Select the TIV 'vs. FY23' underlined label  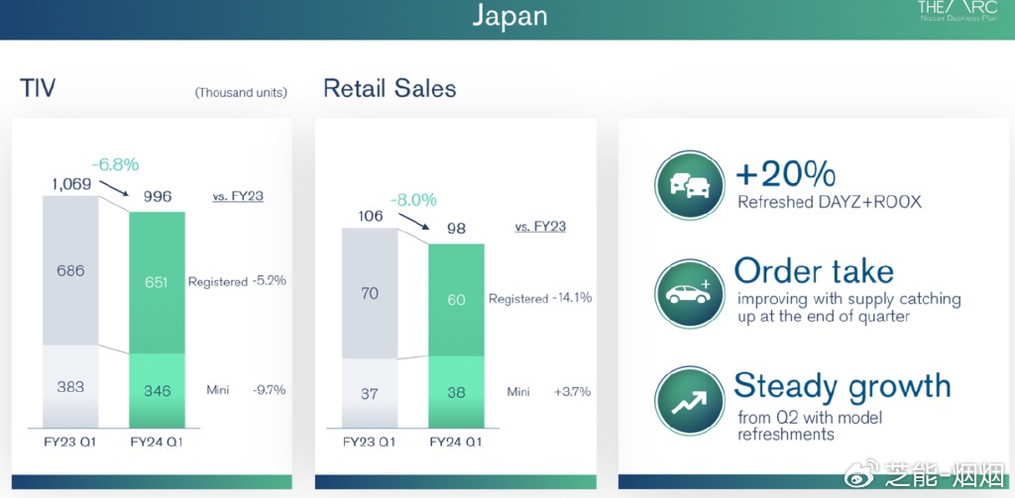(238, 196)
